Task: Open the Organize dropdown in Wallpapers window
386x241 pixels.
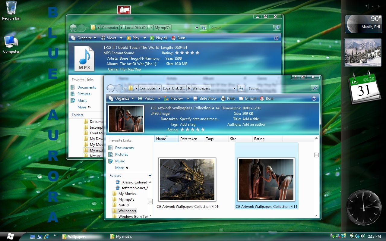Action: (x=119, y=99)
